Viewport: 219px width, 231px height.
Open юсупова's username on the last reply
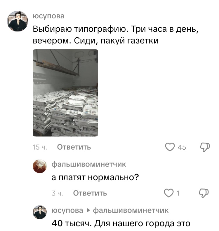pyautogui.click(x=67, y=210)
